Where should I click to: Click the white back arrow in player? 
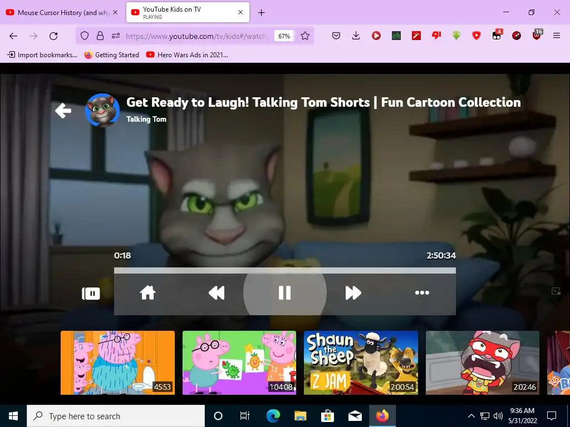point(63,111)
